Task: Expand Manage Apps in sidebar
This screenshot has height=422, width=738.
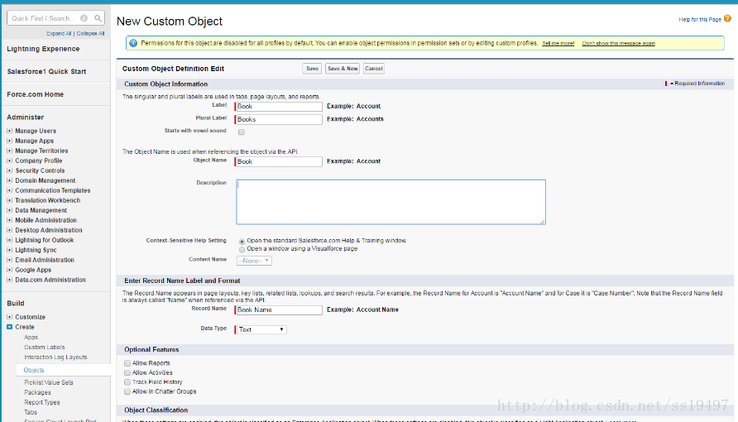Action: 9,141
